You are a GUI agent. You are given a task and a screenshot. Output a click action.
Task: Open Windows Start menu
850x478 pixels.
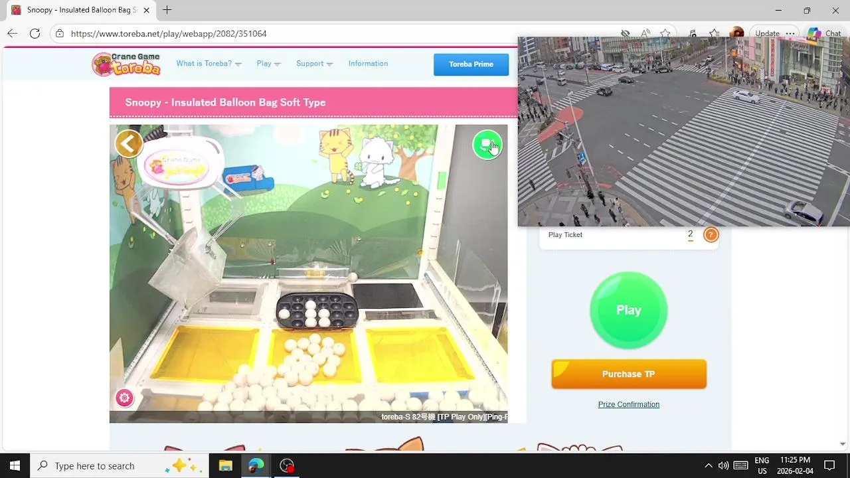(15, 465)
